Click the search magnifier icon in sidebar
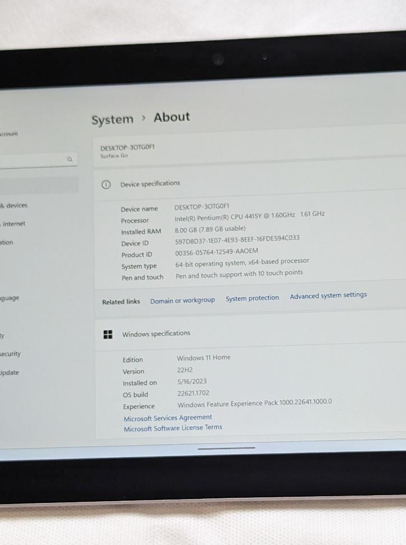The image size is (406, 545). click(x=70, y=160)
